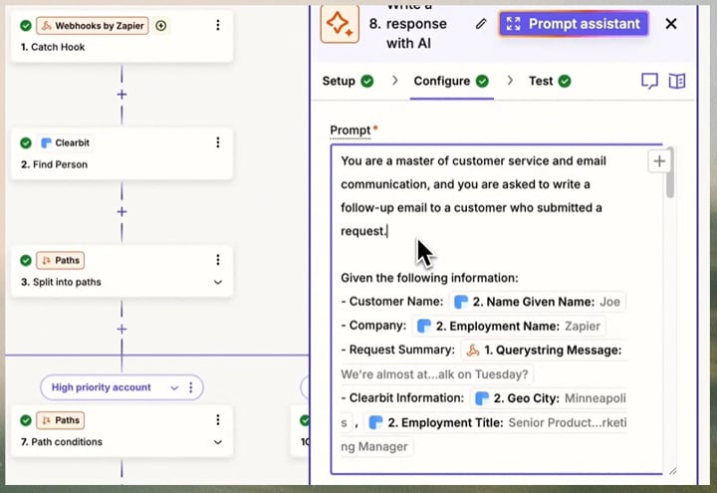Open the High priority account path's options menu
The height and width of the screenshot is (493, 717).
tap(190, 387)
